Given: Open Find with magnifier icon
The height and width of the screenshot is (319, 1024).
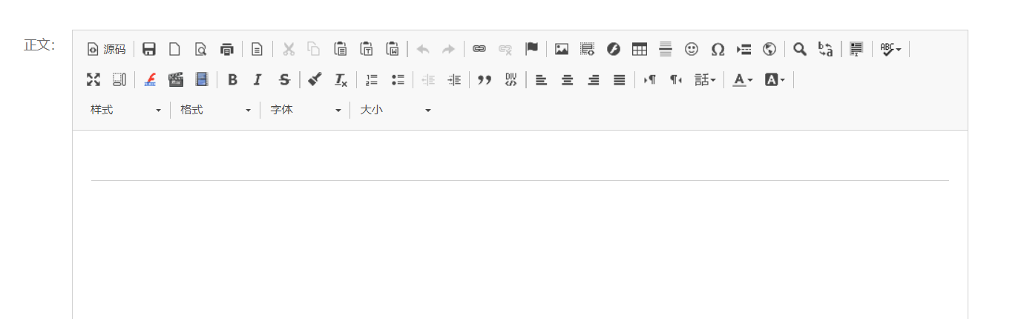Looking at the screenshot, I should pos(800,50).
